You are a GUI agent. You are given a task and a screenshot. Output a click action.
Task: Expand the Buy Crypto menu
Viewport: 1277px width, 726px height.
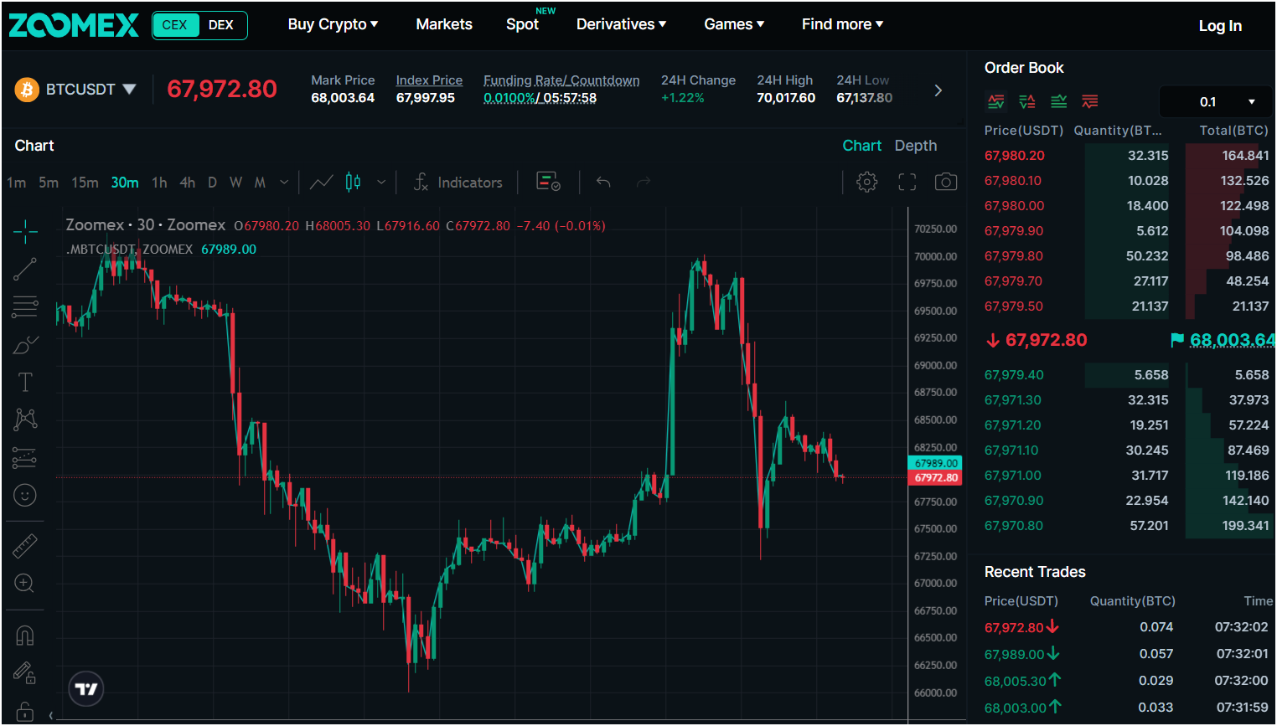[333, 24]
